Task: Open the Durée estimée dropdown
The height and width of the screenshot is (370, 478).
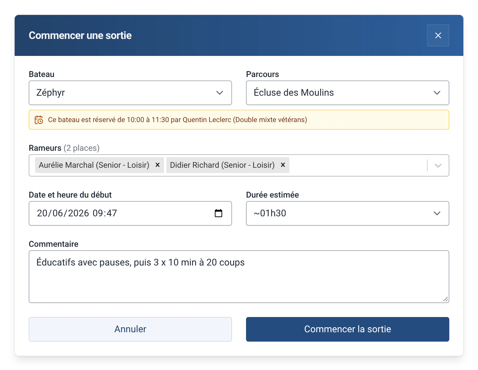Action: tap(348, 213)
